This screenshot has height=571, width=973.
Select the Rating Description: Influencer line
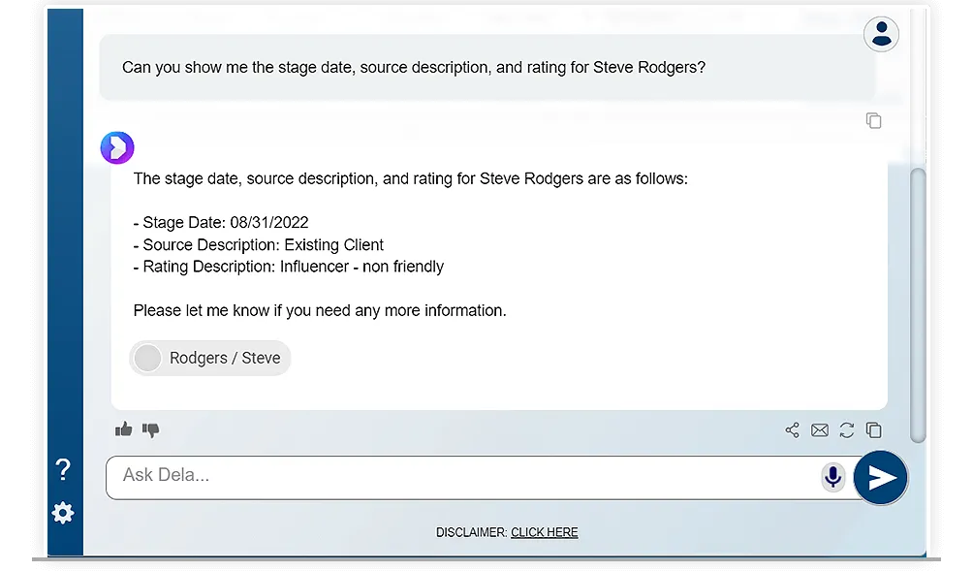point(289,267)
